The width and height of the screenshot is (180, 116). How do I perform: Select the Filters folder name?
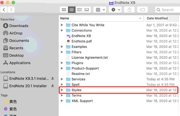tap(77, 52)
